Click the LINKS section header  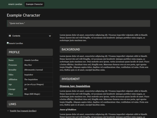coord(30,104)
